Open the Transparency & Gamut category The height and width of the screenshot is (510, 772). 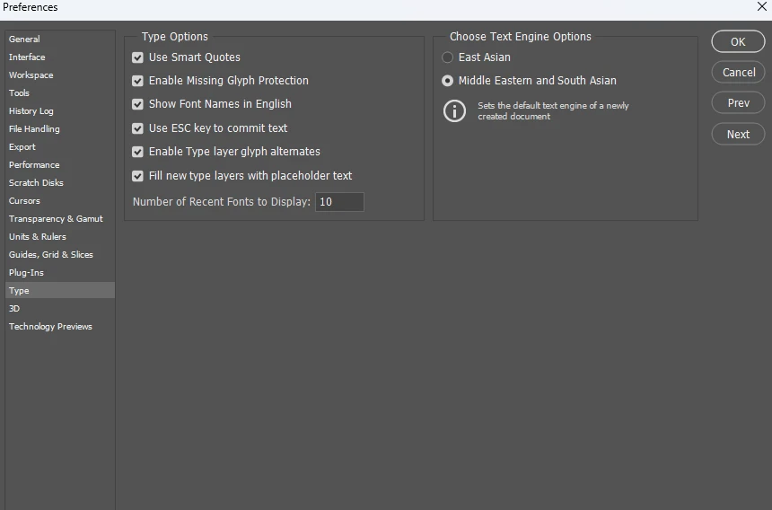tap(60, 218)
